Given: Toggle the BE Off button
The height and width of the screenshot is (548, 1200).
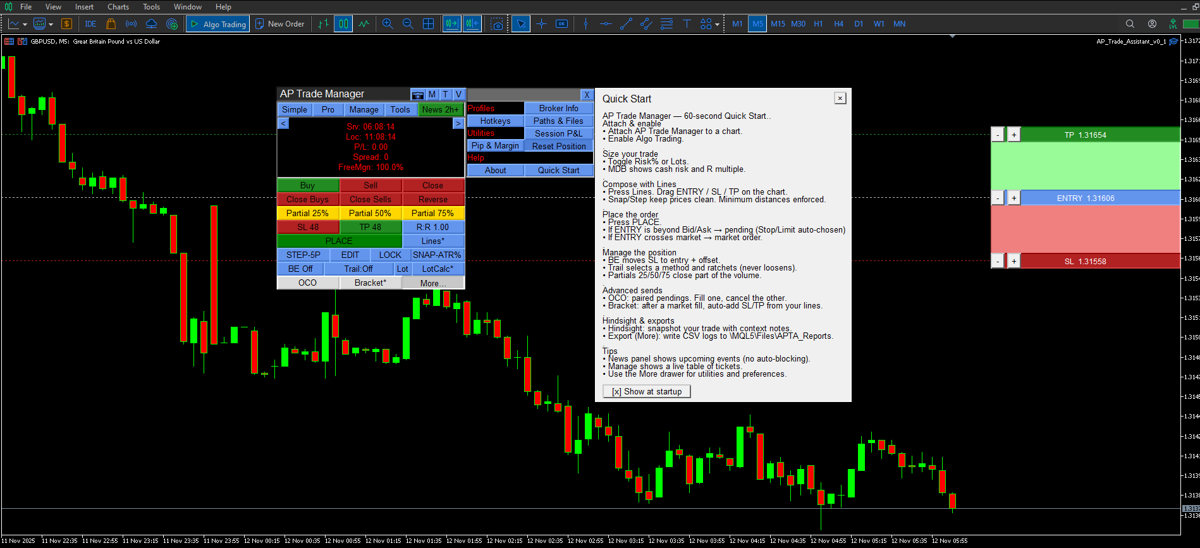Looking at the screenshot, I should 300,269.
